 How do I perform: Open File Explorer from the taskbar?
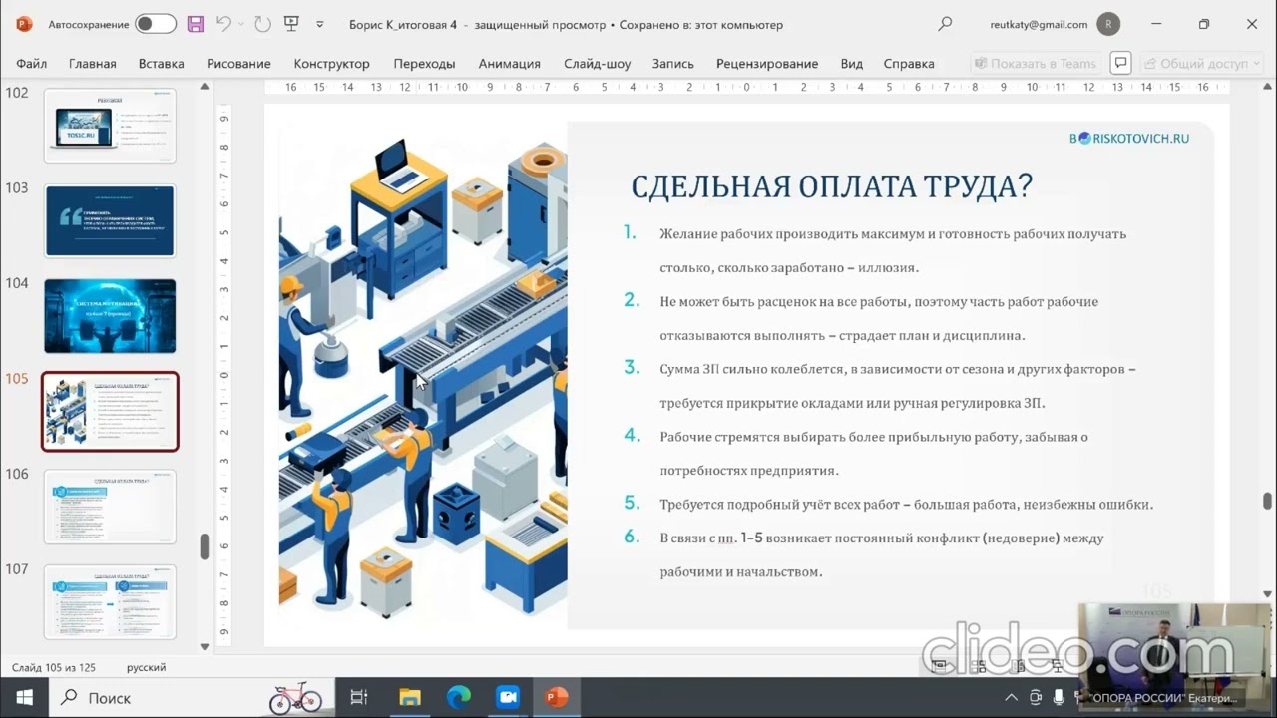point(410,698)
